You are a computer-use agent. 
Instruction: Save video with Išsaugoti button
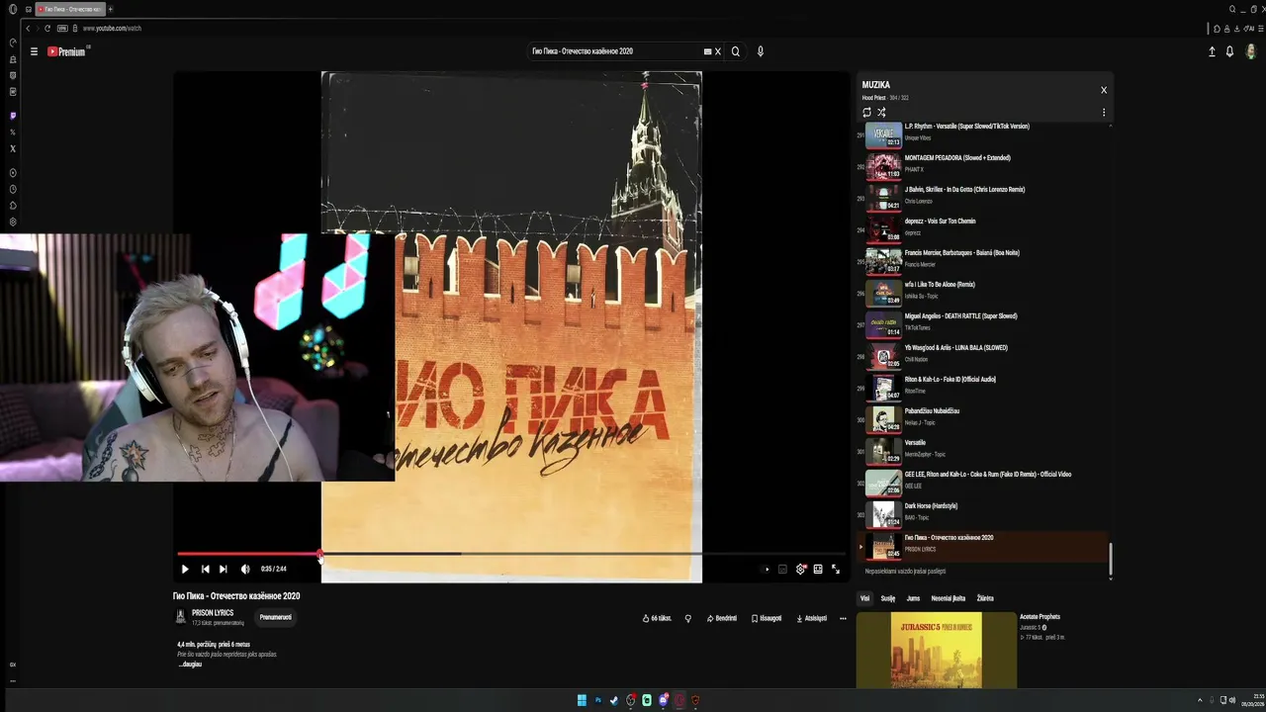(x=767, y=618)
